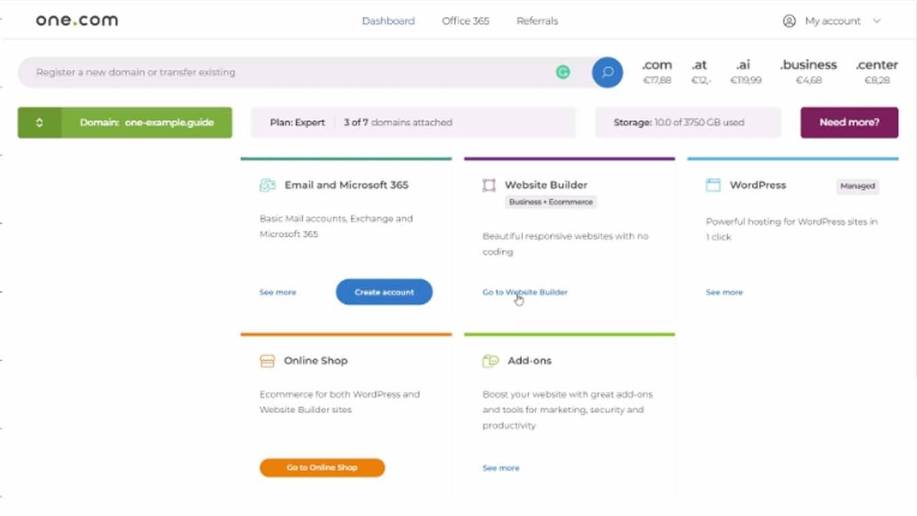Select the .business domain offer
917x516 pixels.
coord(808,72)
